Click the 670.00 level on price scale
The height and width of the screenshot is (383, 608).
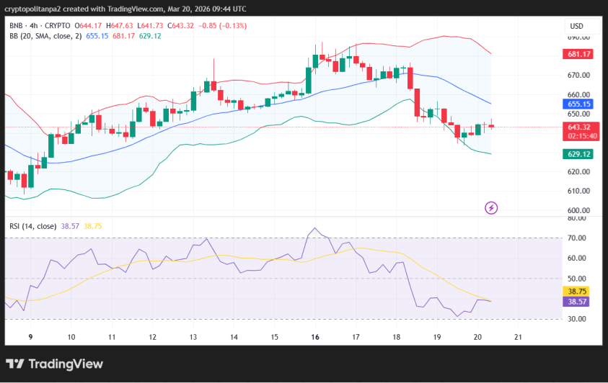tap(579, 75)
